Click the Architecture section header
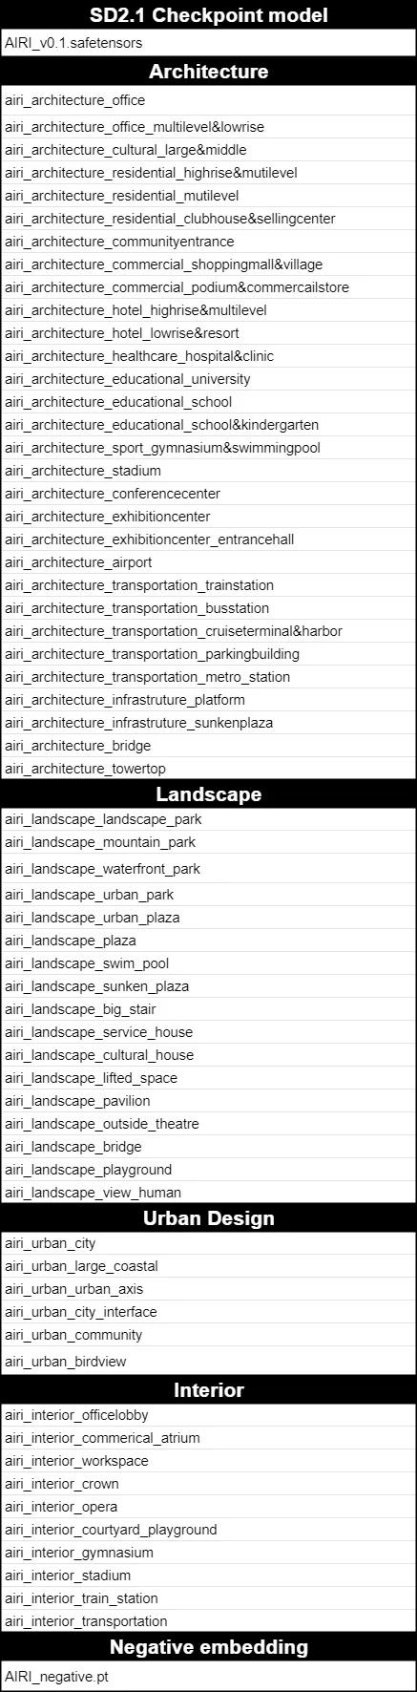 (208, 72)
